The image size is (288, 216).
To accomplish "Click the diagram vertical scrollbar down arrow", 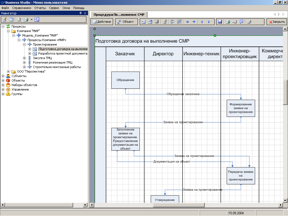I will coord(285,200).
